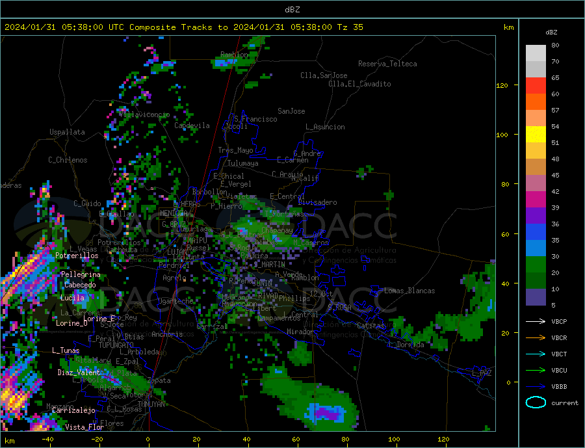The width and height of the screenshot is (585, 448).
Task: Click the orange VBCR arrow icon
Action: pyautogui.click(x=536, y=338)
